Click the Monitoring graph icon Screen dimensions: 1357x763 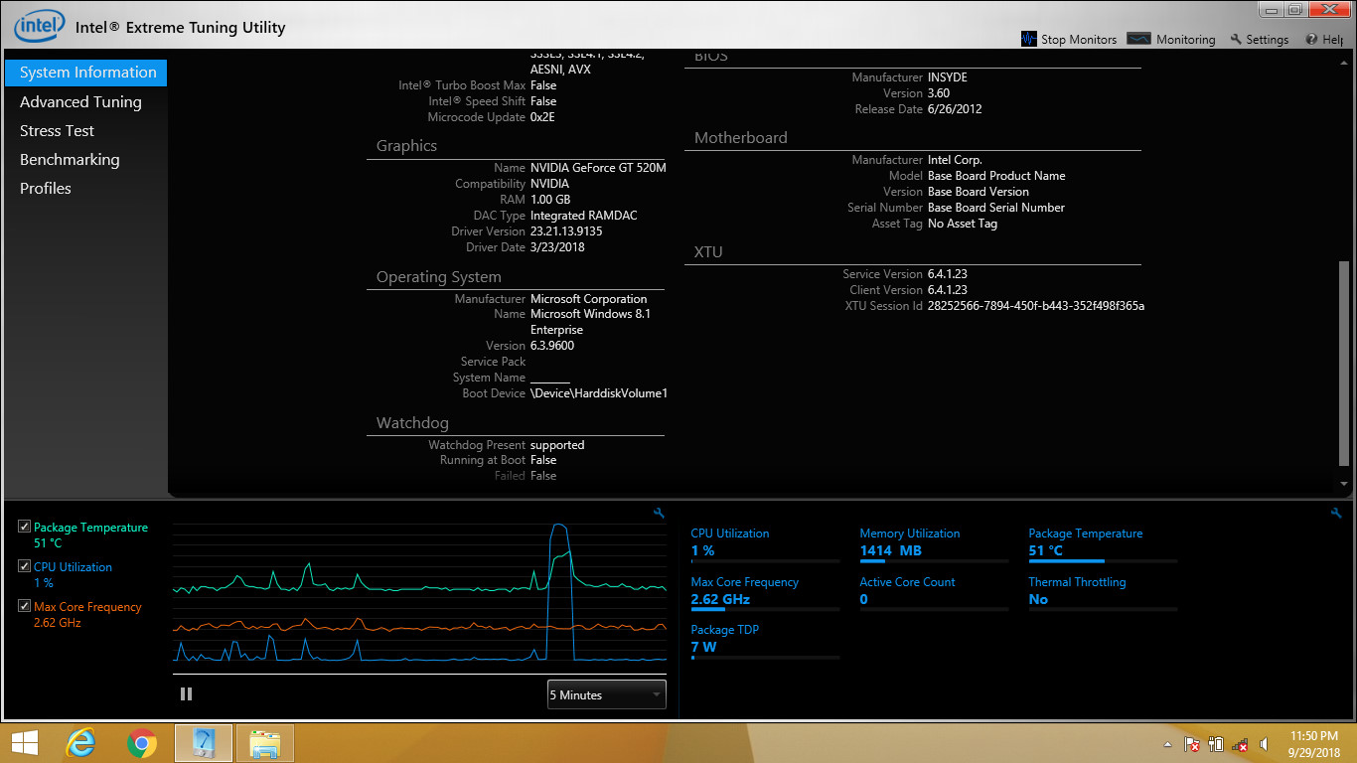1139,39
